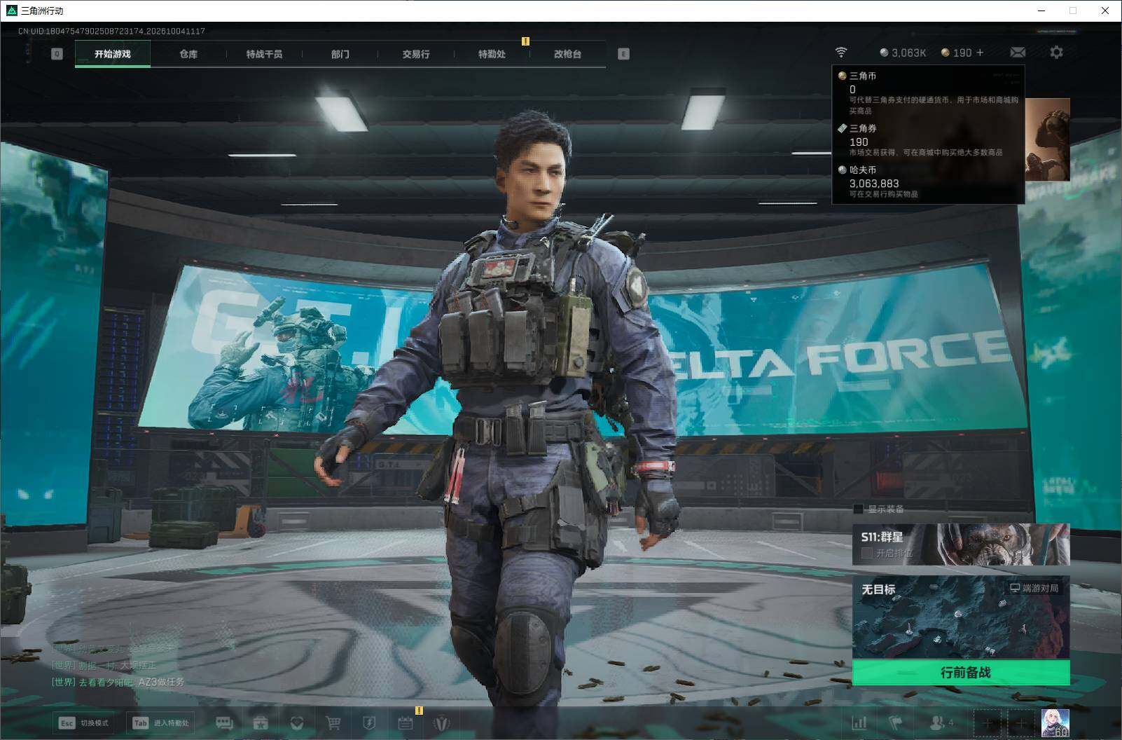The height and width of the screenshot is (740, 1122).
Task: Click the Q key previous-tab icon
Action: pos(57,54)
